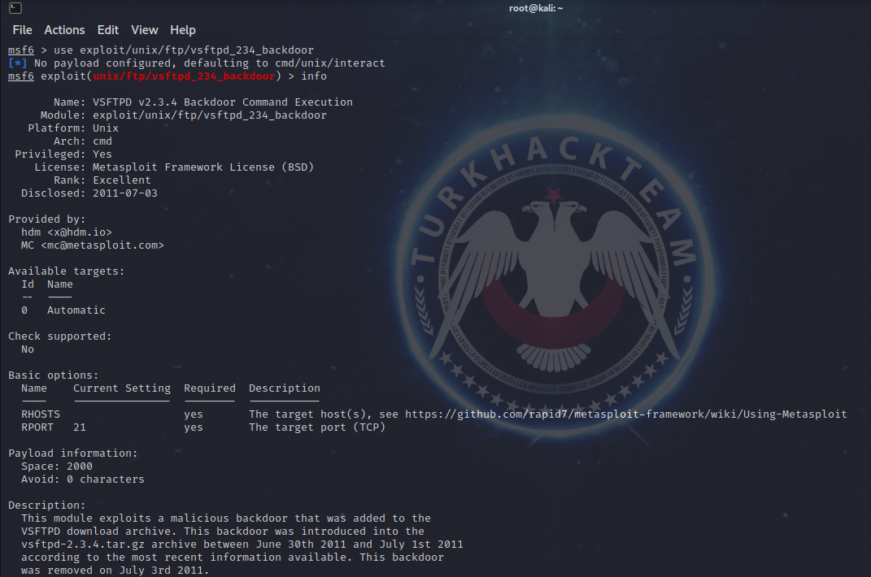Click the 'Basic options:' heading
The image size is (871, 577).
(x=54, y=375)
